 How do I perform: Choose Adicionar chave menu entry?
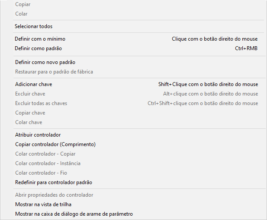pos(33,84)
